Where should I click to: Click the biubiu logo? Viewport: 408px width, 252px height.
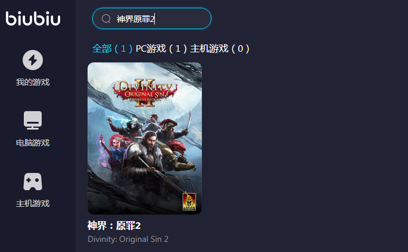point(33,18)
